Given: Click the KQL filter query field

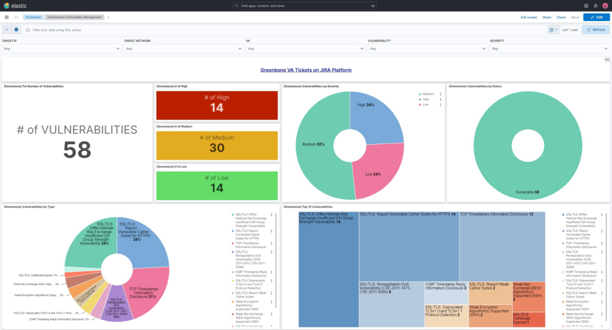Looking at the screenshot, I should [x=285, y=30].
